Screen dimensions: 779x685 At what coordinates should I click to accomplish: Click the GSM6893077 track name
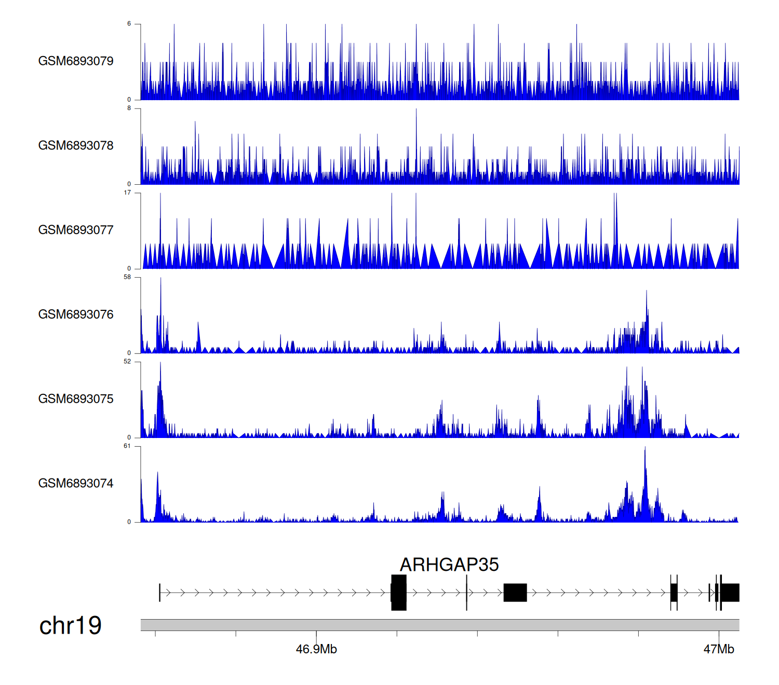click(76, 230)
